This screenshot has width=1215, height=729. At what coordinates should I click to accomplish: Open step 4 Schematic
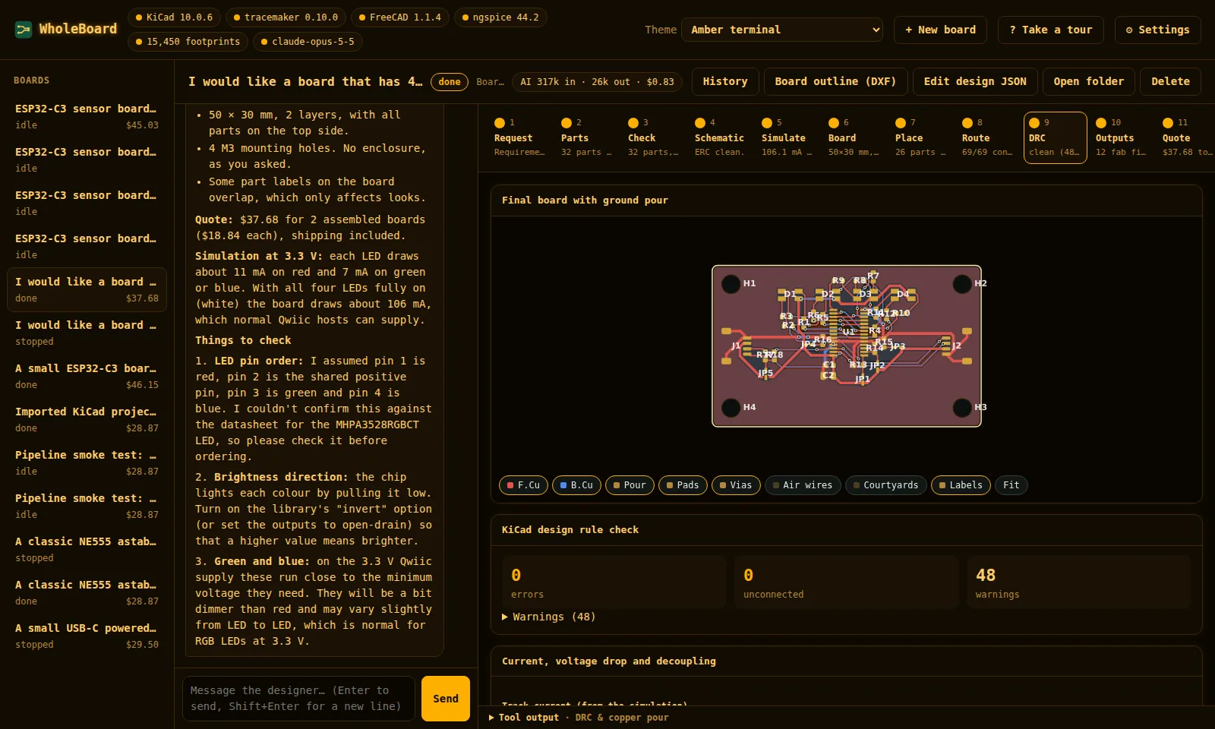pos(720,137)
